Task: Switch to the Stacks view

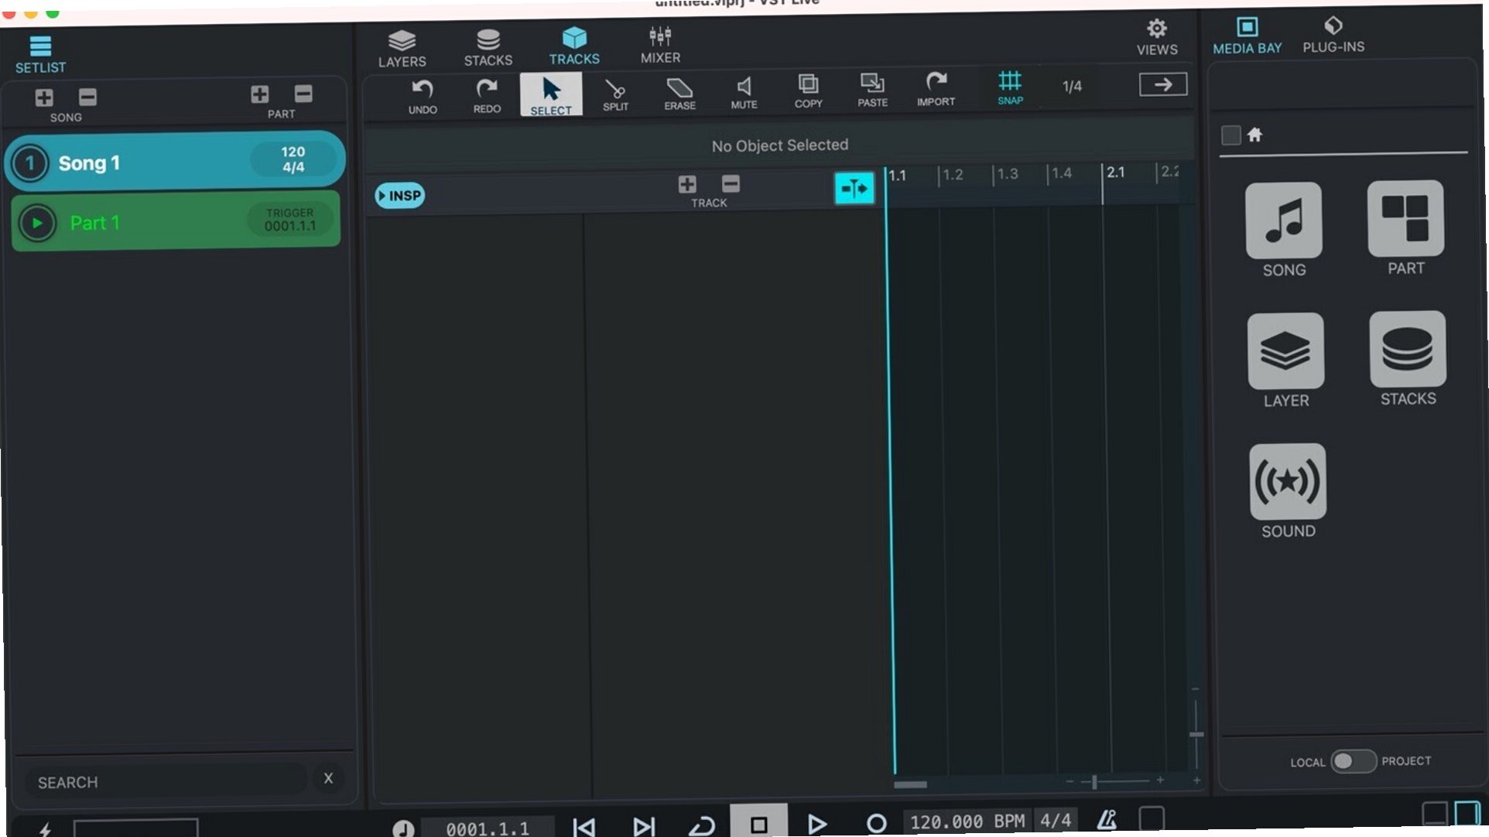Action: 488,48
